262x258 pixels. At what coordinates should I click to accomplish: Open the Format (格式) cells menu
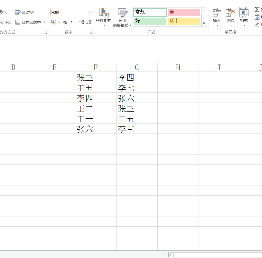244,17
